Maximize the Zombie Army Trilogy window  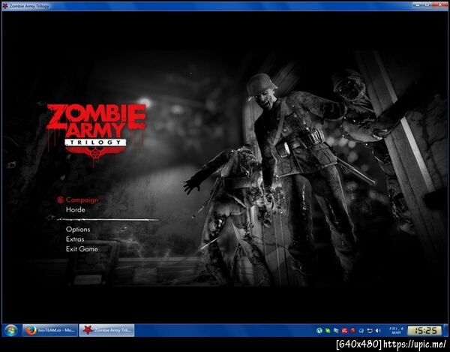coord(427,5)
